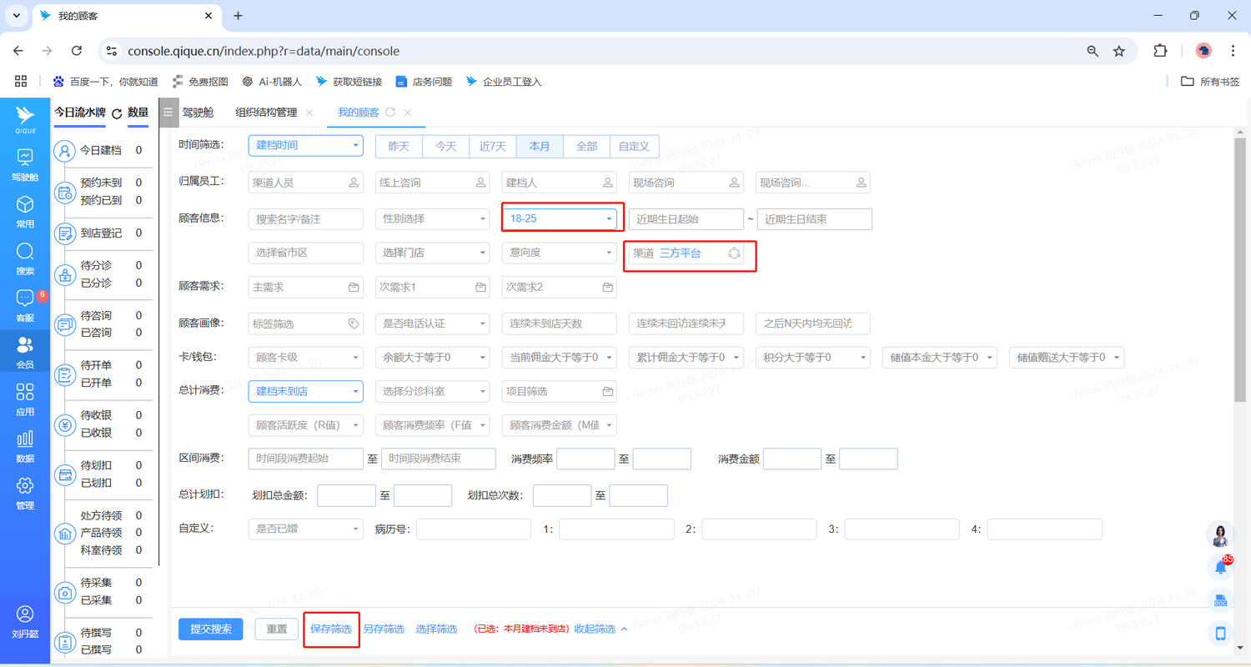This screenshot has width=1251, height=667.
Task: Expand the 顾客卡级 dropdown
Action: (x=305, y=357)
